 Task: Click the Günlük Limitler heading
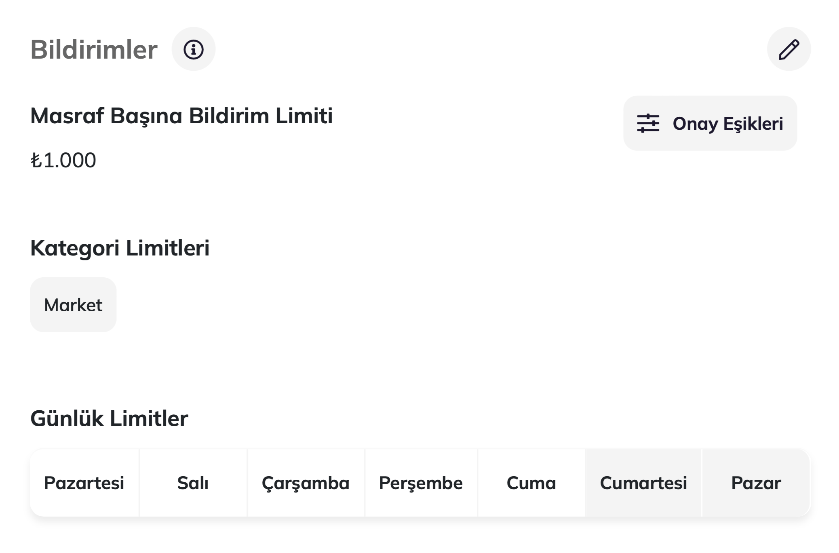click(109, 418)
